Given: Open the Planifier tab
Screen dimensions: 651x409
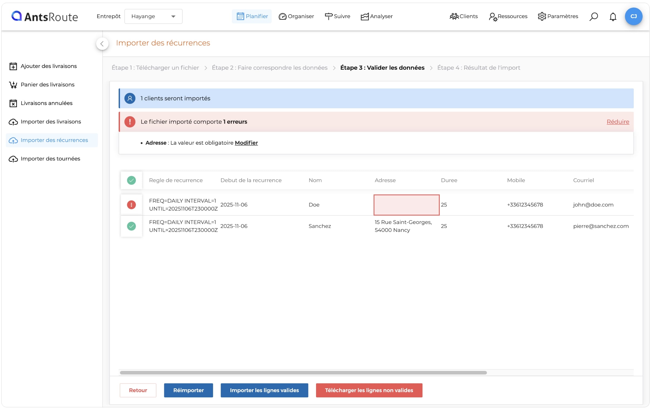Looking at the screenshot, I should (252, 16).
